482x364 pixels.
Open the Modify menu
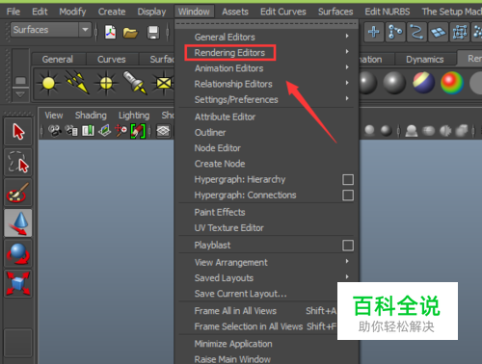pos(72,12)
